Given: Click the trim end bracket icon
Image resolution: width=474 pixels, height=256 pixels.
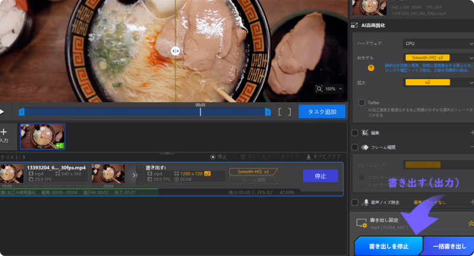Looking at the screenshot, I should pyautogui.click(x=289, y=111).
